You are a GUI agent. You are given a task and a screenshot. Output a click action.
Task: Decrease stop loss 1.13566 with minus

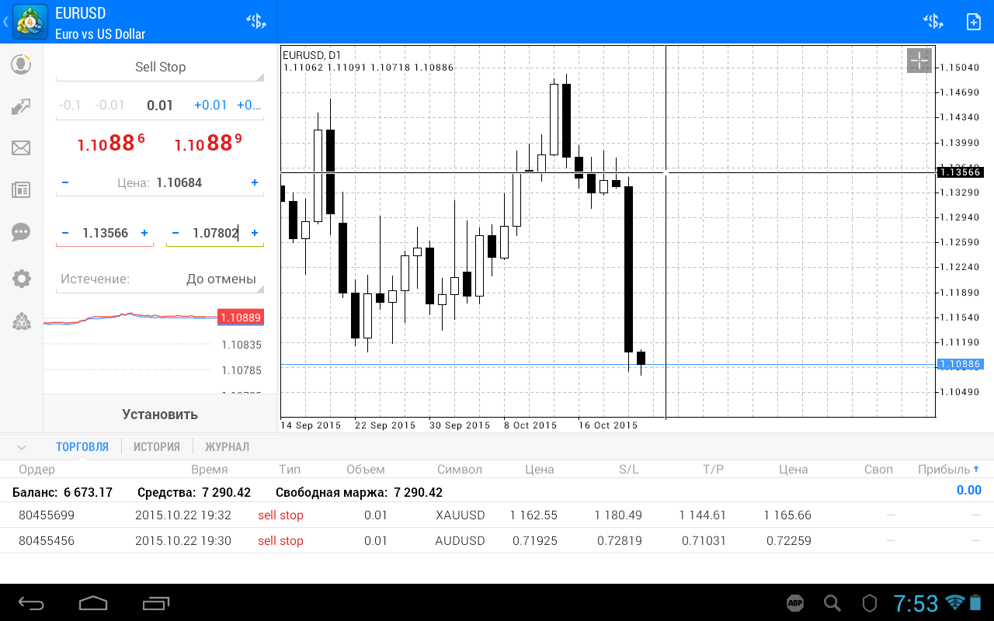tap(64, 233)
